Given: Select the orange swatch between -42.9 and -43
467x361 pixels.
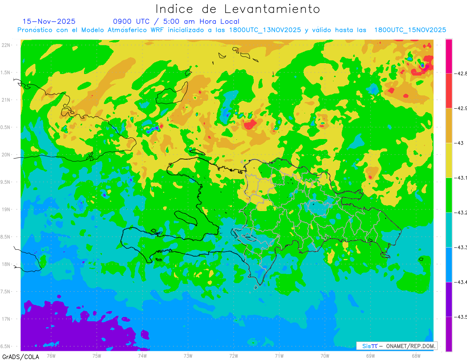Looking at the screenshot, I should click(x=449, y=125).
